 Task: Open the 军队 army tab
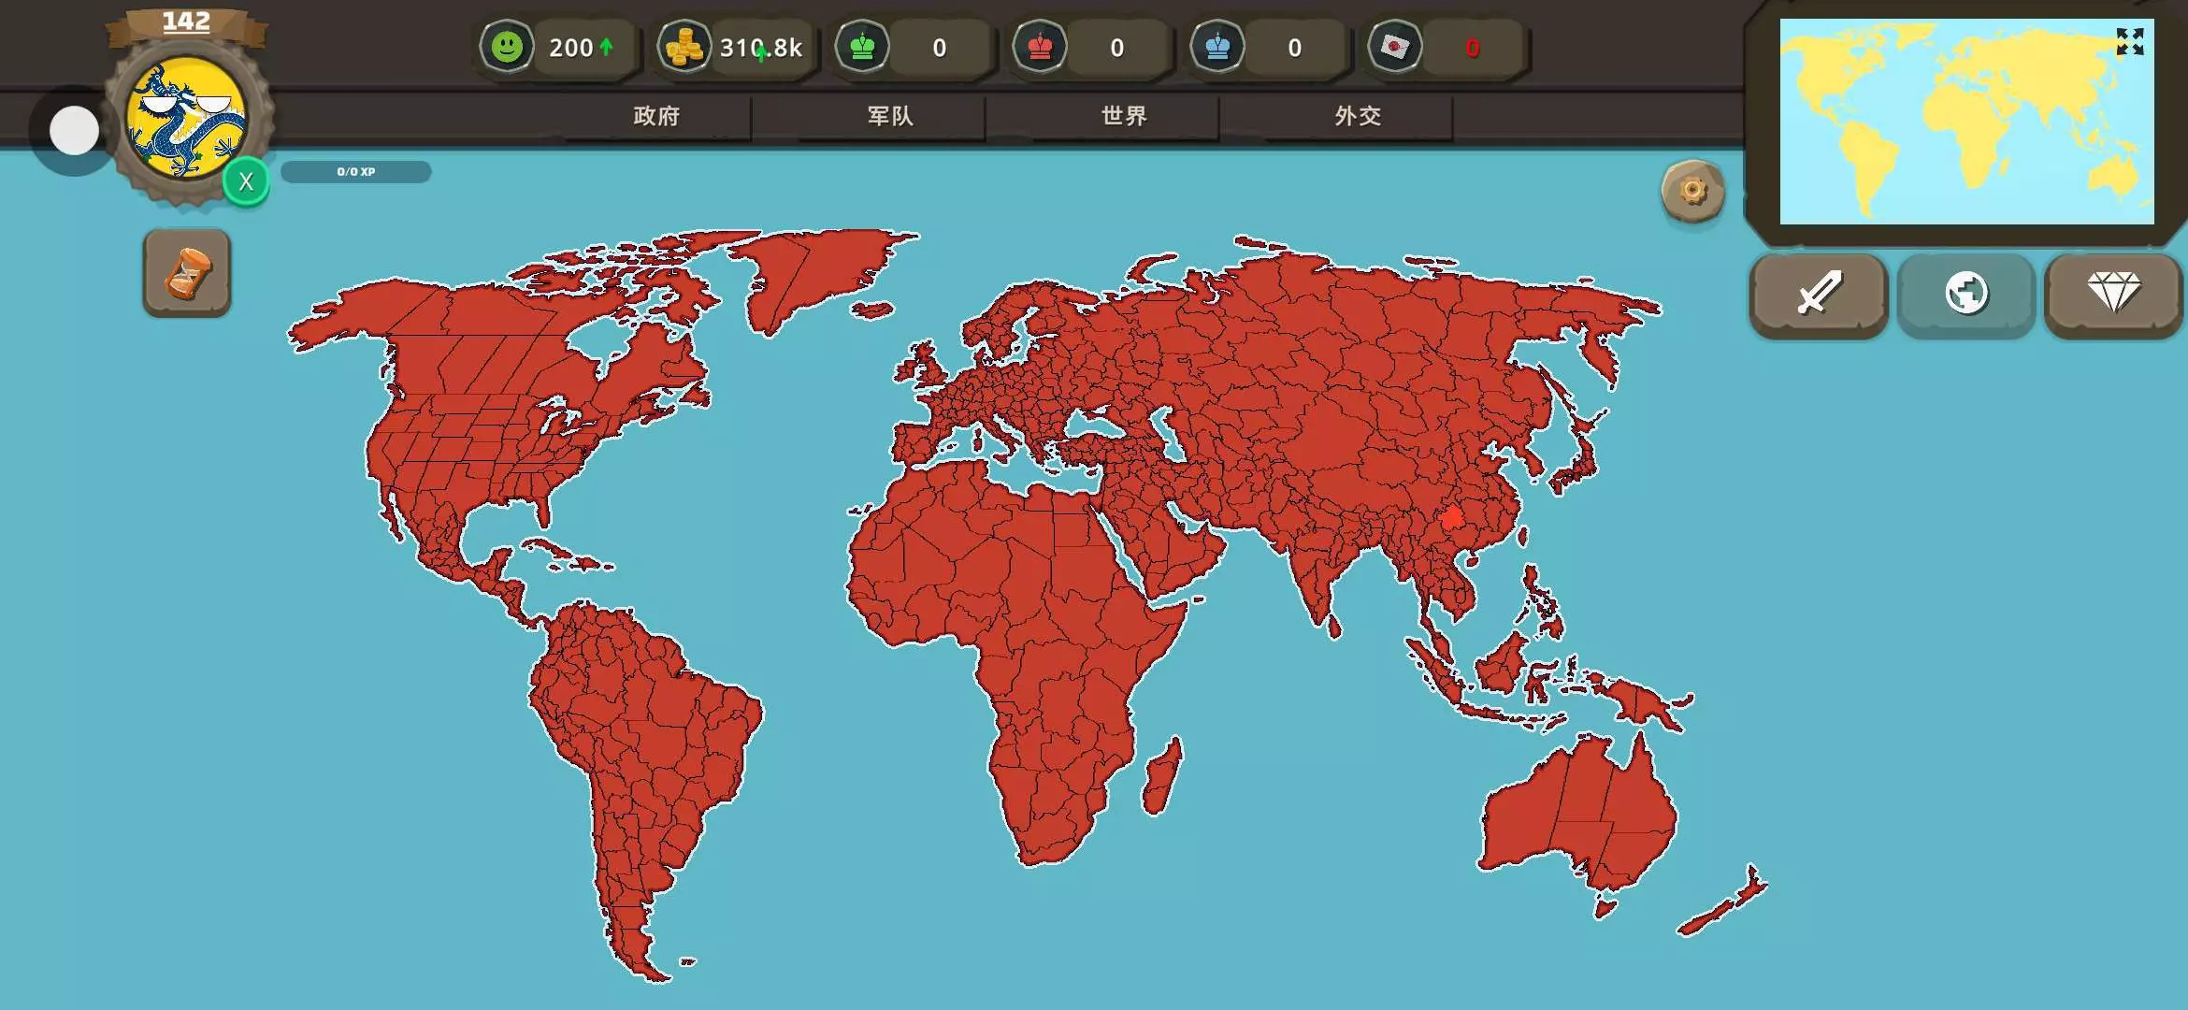(890, 116)
